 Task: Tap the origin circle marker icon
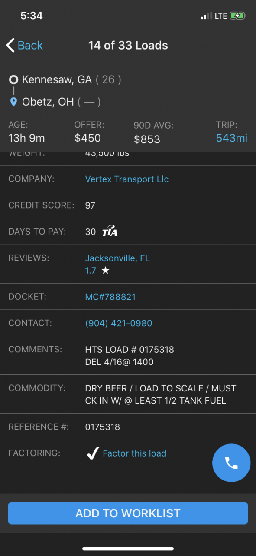click(13, 79)
